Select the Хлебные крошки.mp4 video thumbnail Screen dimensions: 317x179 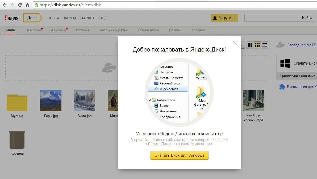point(253,100)
